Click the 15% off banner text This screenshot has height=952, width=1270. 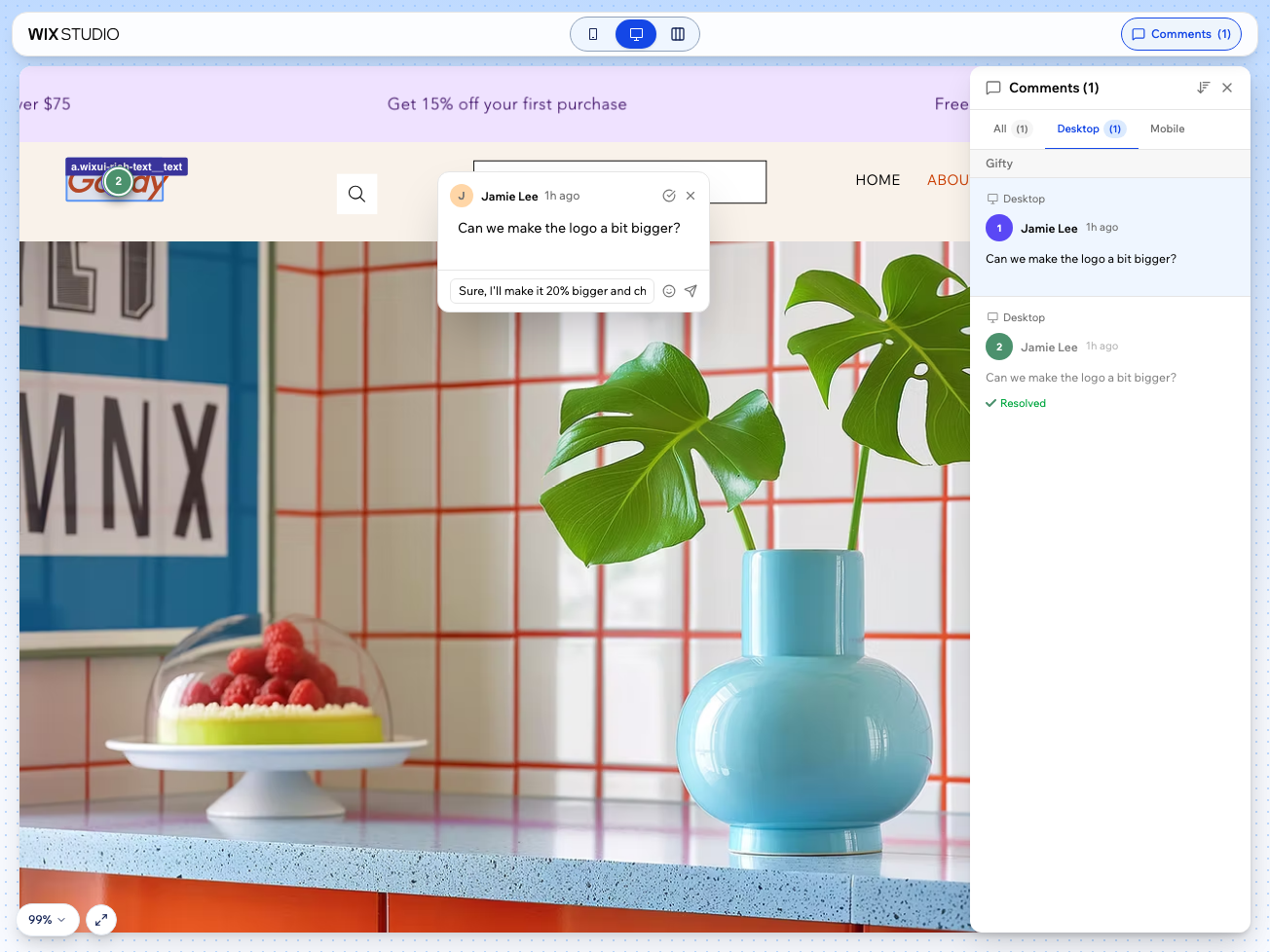pyautogui.click(x=506, y=104)
